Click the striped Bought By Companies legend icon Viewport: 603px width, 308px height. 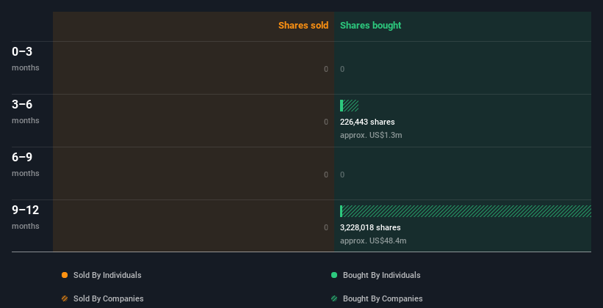334,298
